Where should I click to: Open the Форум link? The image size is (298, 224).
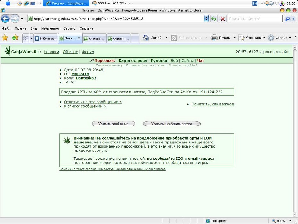click(88, 52)
